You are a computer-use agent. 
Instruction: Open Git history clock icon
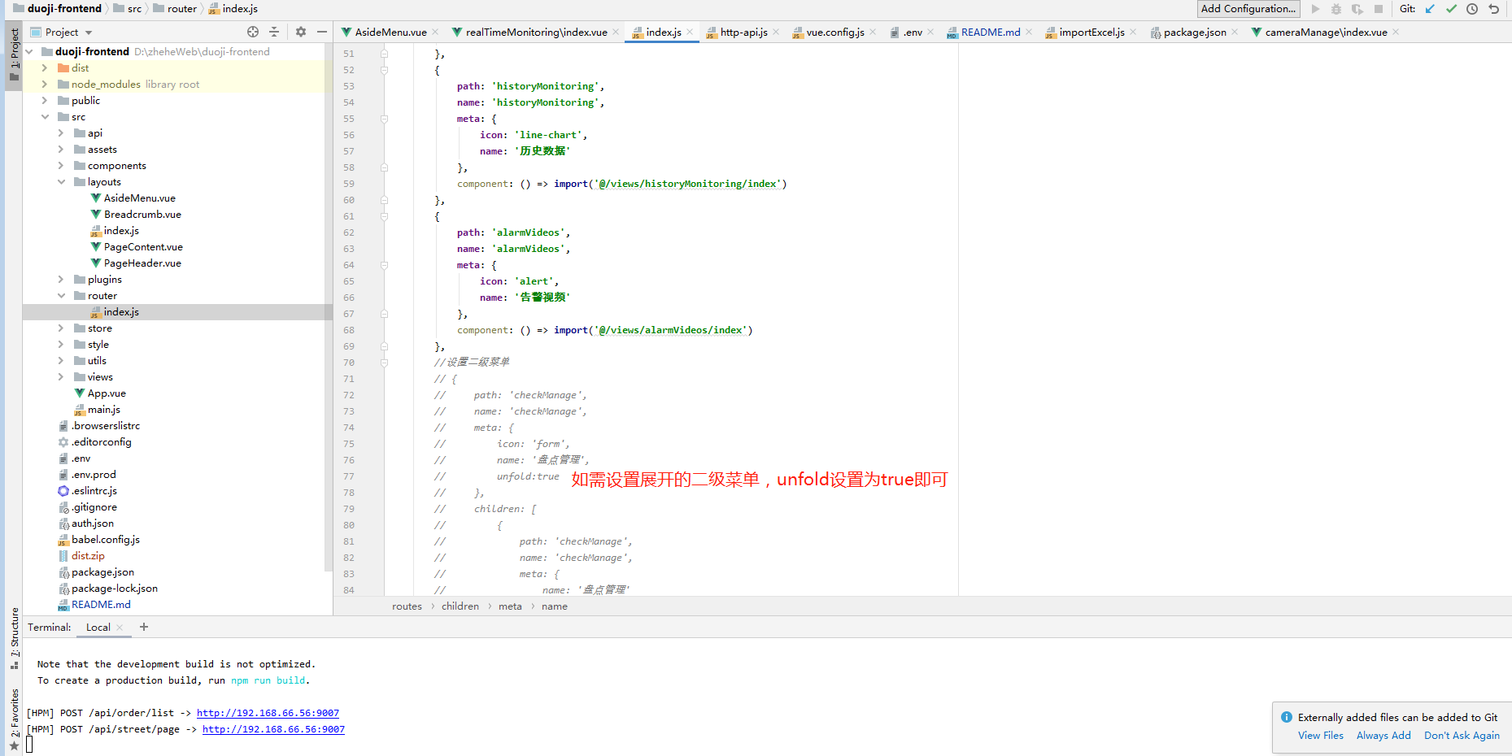coord(1472,9)
